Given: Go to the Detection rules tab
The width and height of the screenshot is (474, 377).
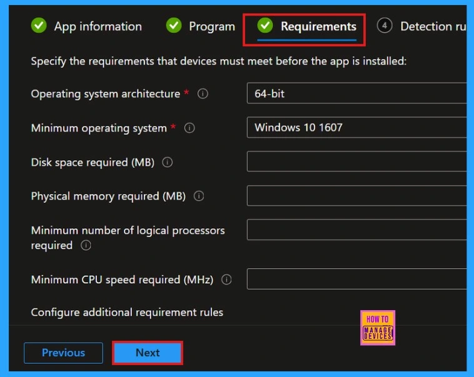Looking at the screenshot, I should tap(421, 26).
